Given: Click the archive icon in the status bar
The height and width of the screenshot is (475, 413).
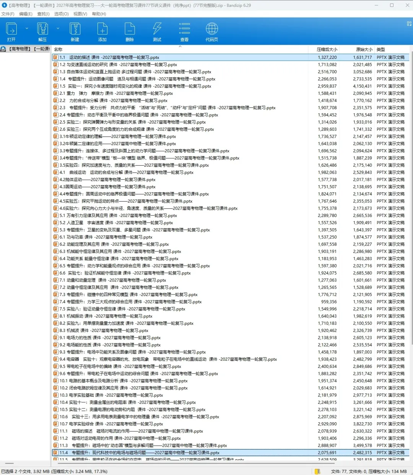Looking at the screenshot, I should coord(317,472).
